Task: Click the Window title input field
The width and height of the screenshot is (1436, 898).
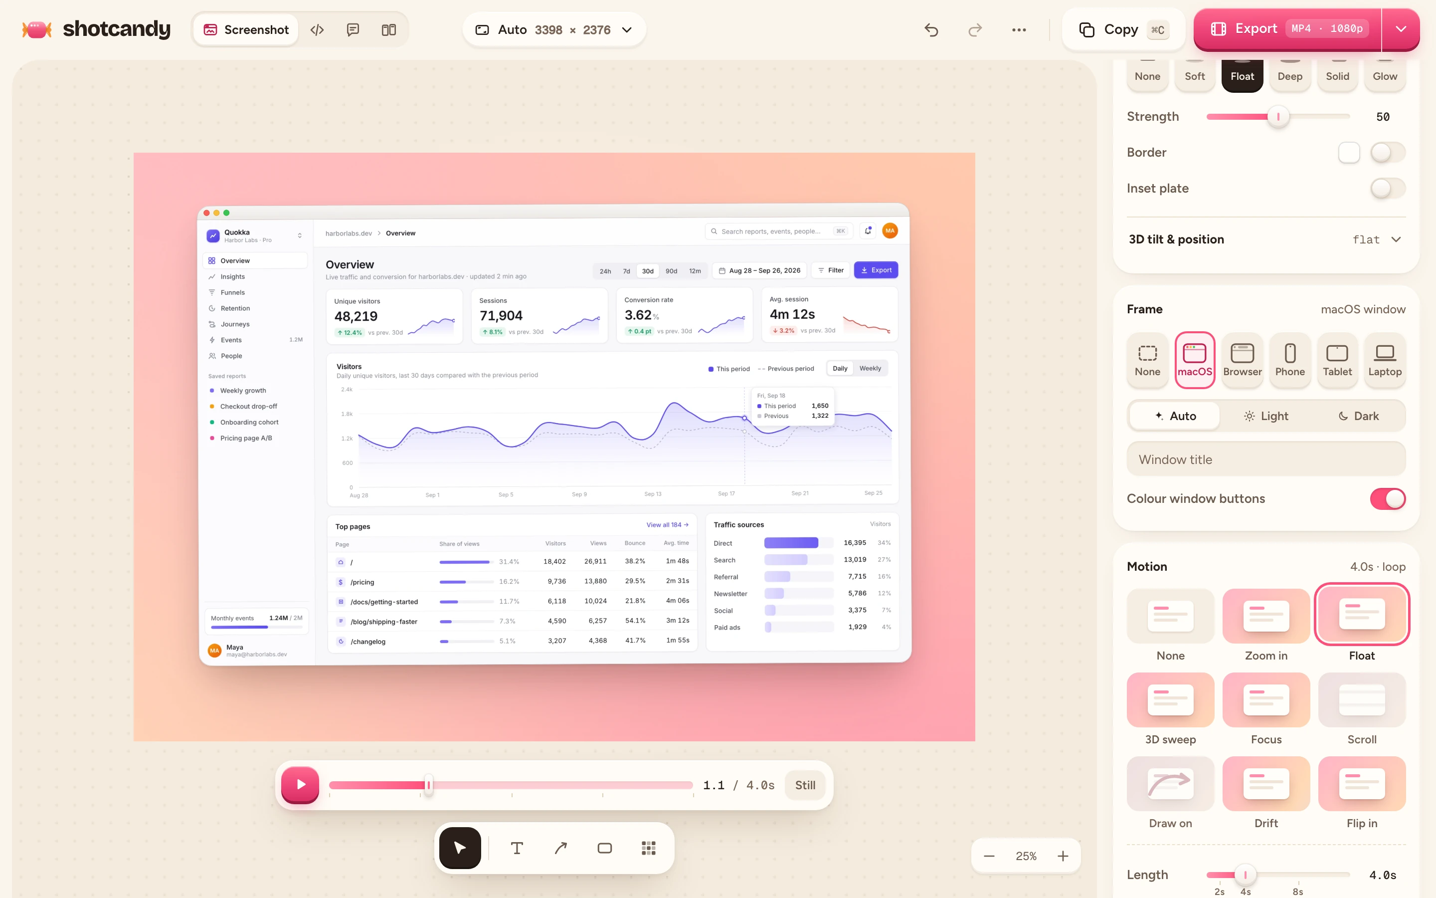Action: coord(1266,459)
